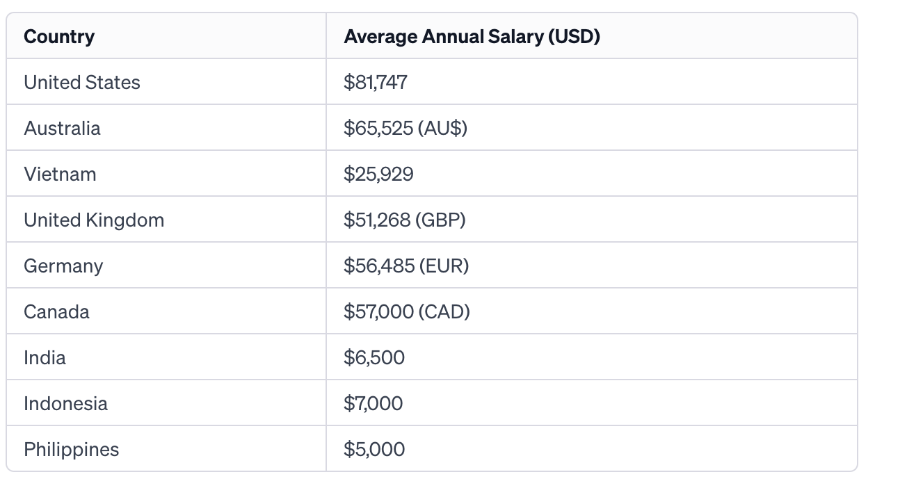The image size is (907, 488).
Task: Click the $5,000 salary value
Action: (374, 449)
